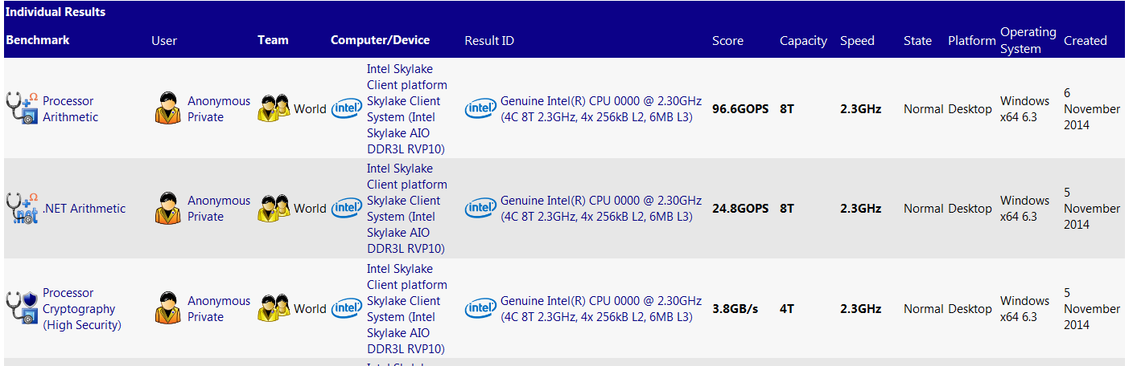Click the Computer/Device column header
Image resolution: width=1133 pixels, height=366 pixels.
click(380, 40)
